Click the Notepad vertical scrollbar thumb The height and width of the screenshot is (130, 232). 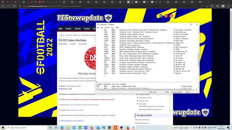[x=198, y=60]
